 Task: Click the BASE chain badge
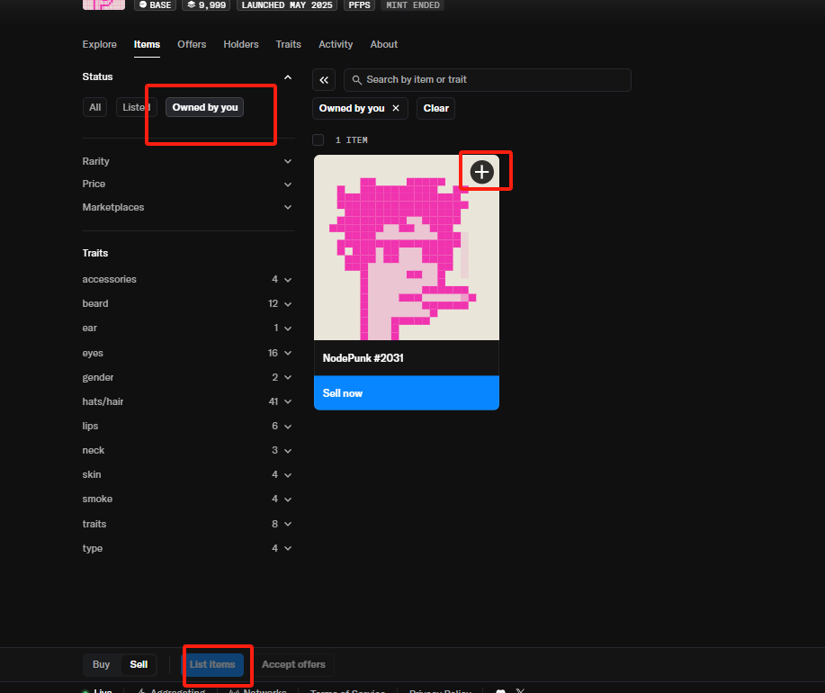coord(156,5)
